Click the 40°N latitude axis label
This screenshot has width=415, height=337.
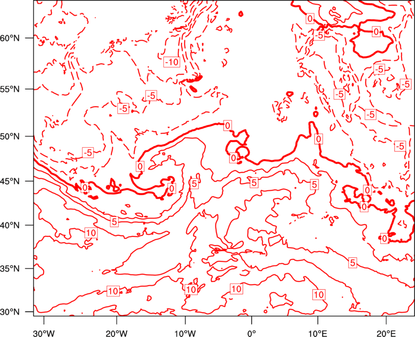click(x=10, y=226)
